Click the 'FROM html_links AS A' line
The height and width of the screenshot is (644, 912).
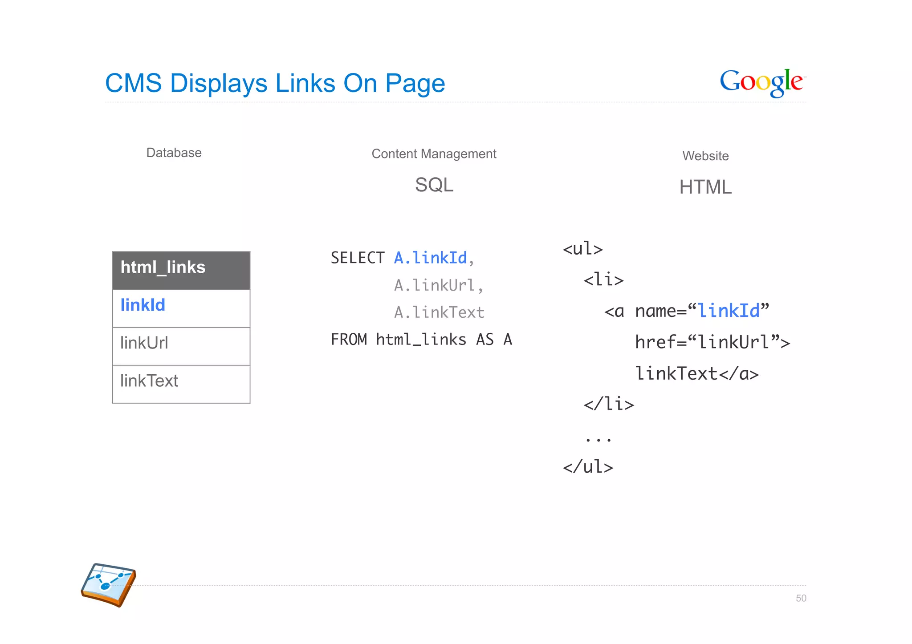(x=421, y=340)
